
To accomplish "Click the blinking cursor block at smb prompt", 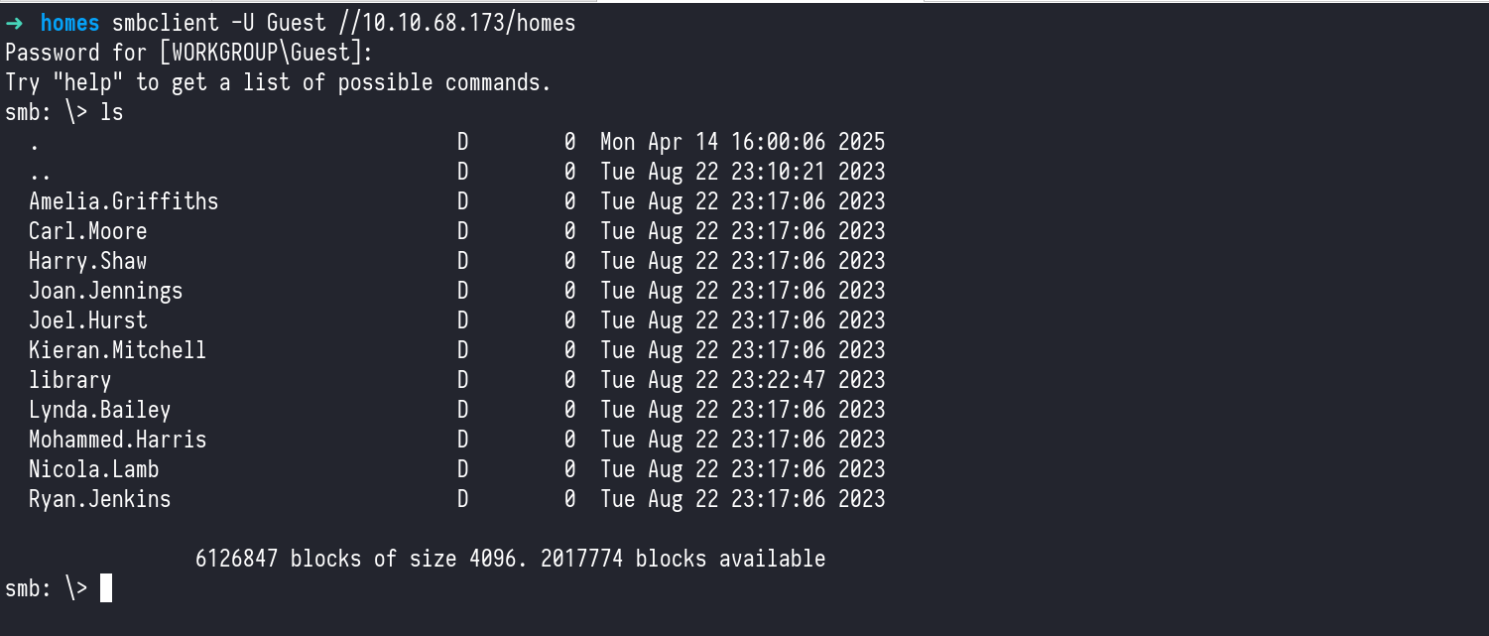I will [106, 588].
